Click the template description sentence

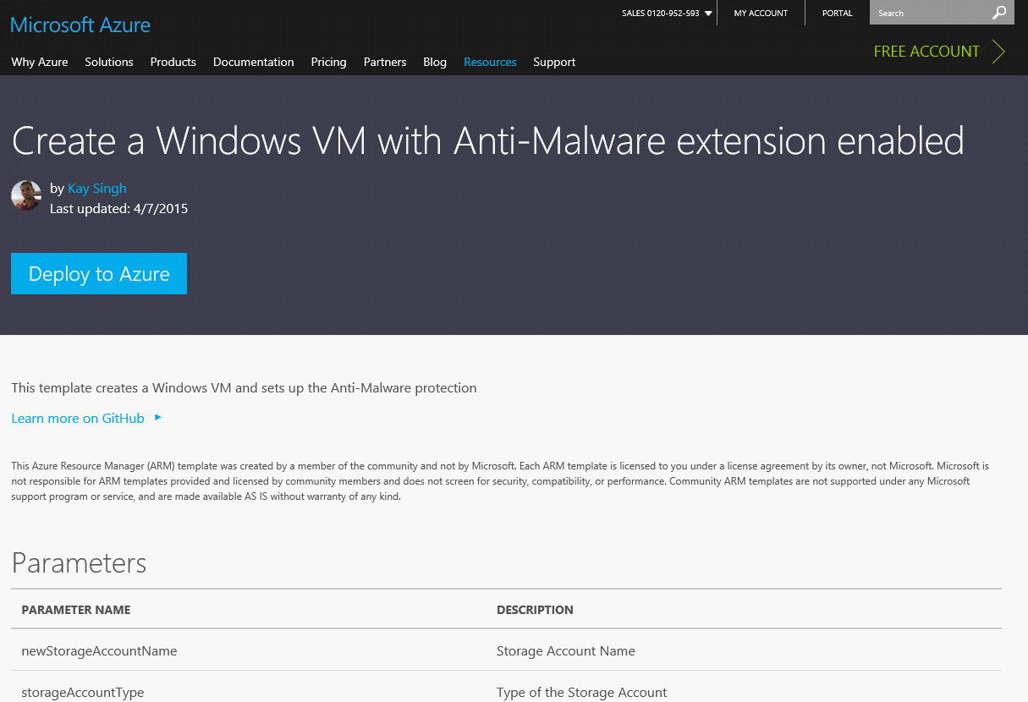[x=244, y=388]
